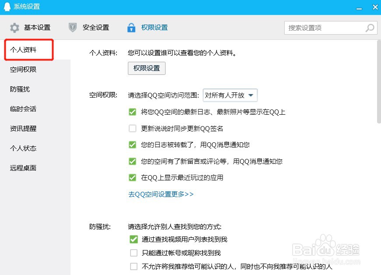The image size is (381, 275).
Task: Choose 临时会话 in the sidebar
Action: coord(23,109)
